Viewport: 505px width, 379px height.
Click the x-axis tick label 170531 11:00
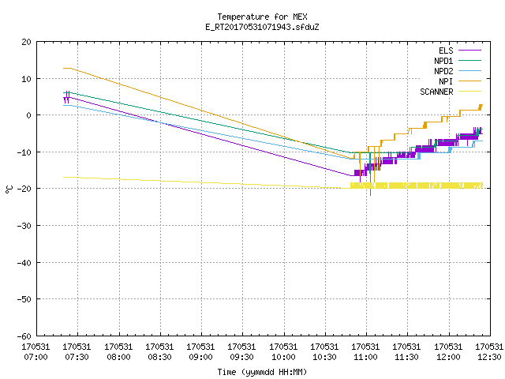pos(365,352)
